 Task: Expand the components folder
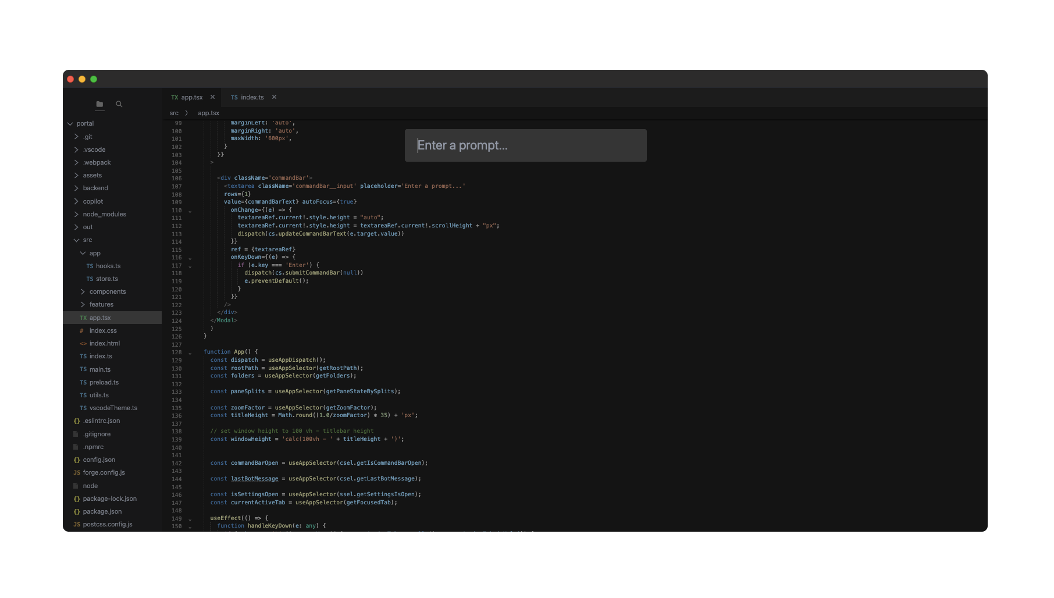tap(83, 291)
